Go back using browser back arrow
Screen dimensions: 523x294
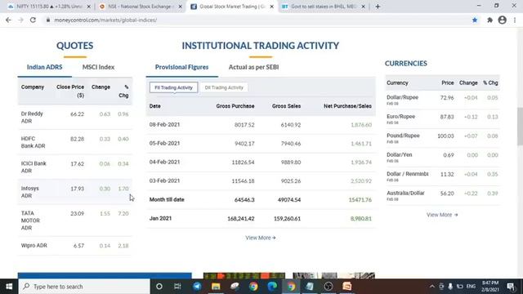8,20
